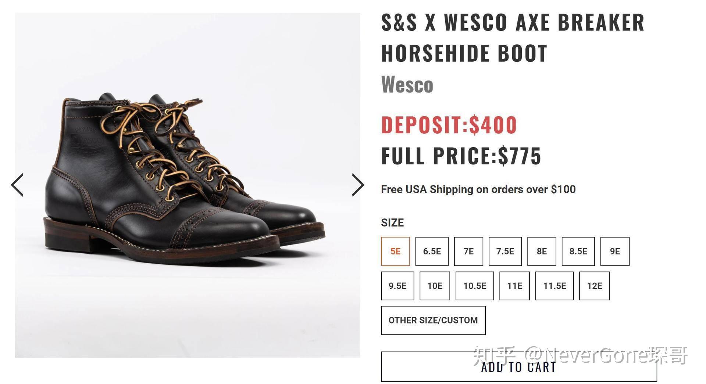
Task: Show the previous product image
Action: [17, 185]
